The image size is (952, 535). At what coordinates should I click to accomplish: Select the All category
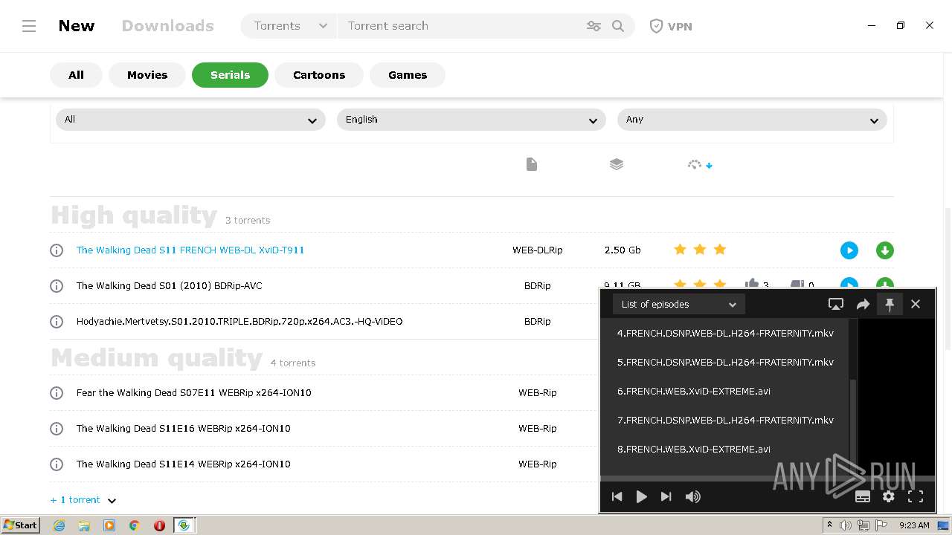[76, 75]
